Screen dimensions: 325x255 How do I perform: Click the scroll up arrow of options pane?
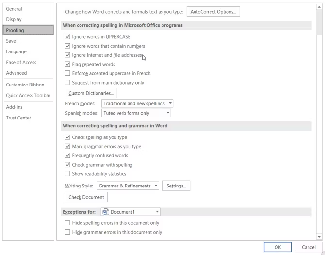click(x=319, y=7)
